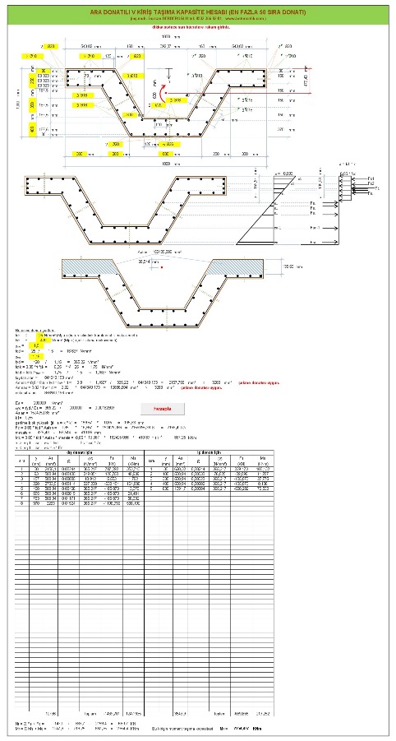Select the yellow 300 web height cell
396x741 pixels.
point(33,104)
